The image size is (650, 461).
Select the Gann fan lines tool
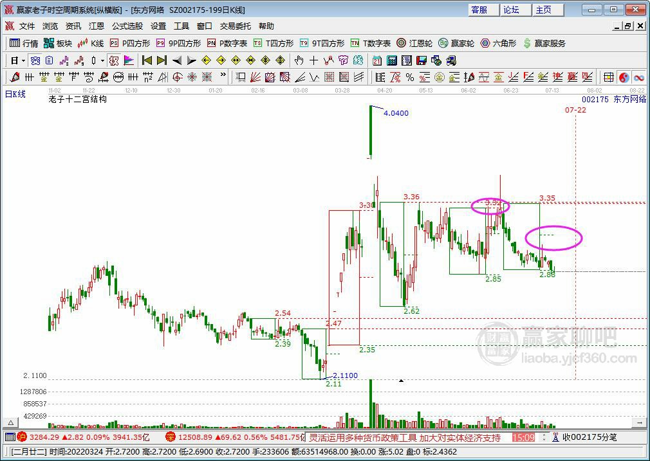point(255,77)
